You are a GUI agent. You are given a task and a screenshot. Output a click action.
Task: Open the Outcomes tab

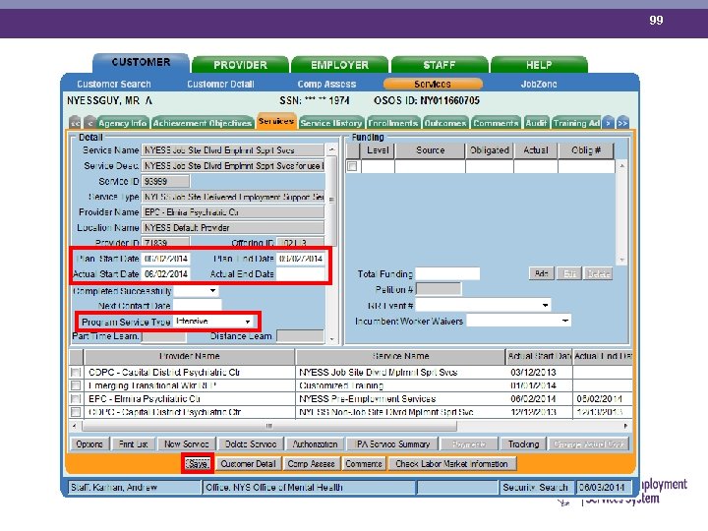[x=445, y=123]
